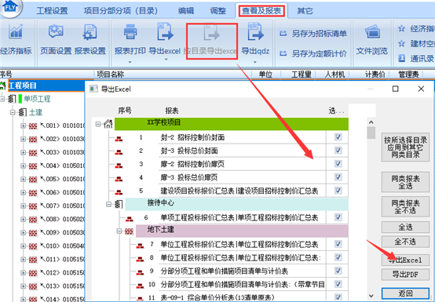Viewport: 435px width, 302px height.
Task: Open 页面设置 page settings icon
Action: [56, 31]
